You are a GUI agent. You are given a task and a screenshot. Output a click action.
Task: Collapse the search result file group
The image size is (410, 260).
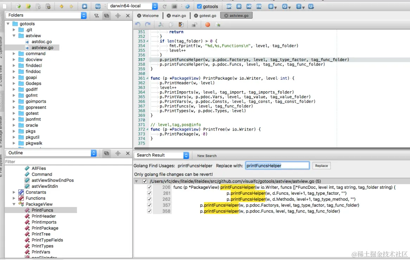136,181
